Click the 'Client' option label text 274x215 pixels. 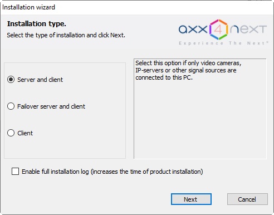coord(25,133)
